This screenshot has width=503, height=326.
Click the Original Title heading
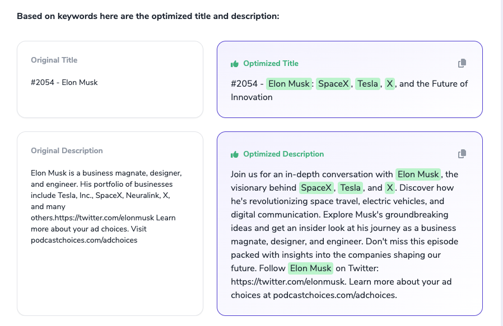click(x=54, y=60)
